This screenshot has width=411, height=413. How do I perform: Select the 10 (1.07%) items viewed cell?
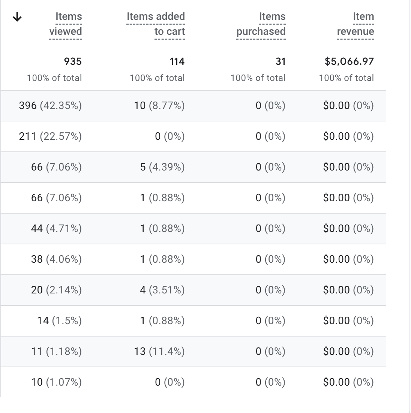click(56, 382)
